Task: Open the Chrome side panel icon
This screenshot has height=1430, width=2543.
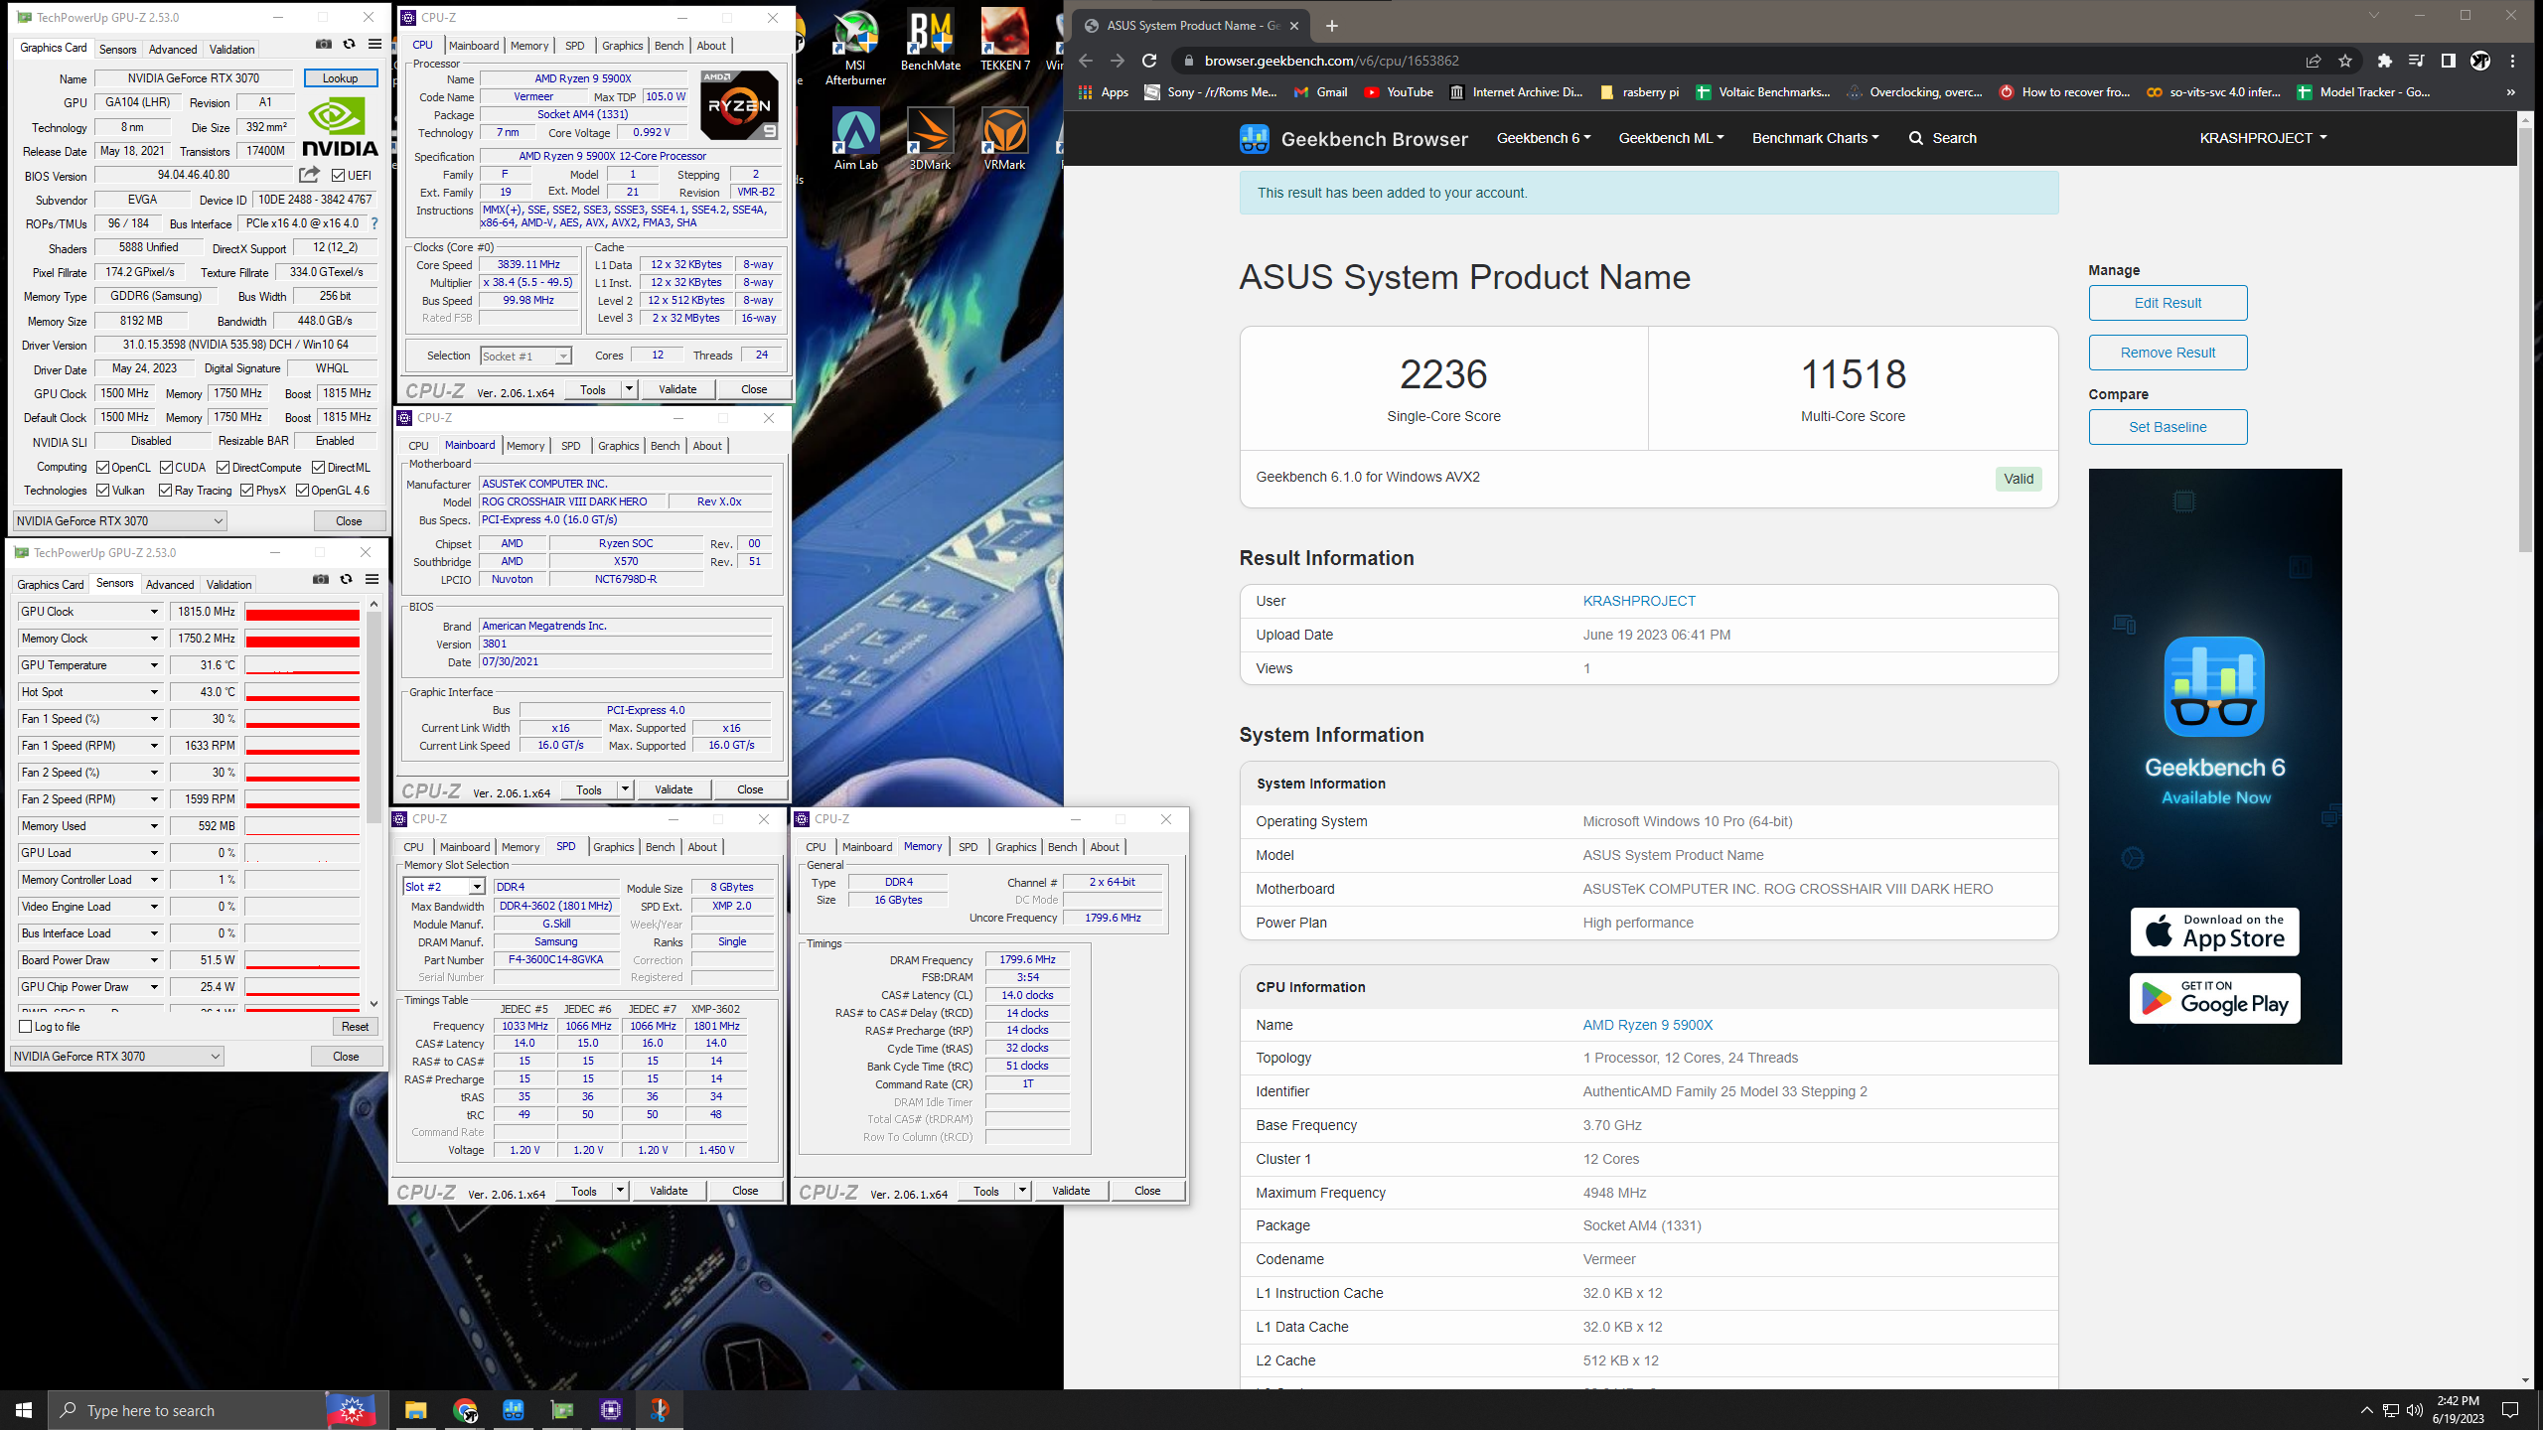Action: (2448, 62)
